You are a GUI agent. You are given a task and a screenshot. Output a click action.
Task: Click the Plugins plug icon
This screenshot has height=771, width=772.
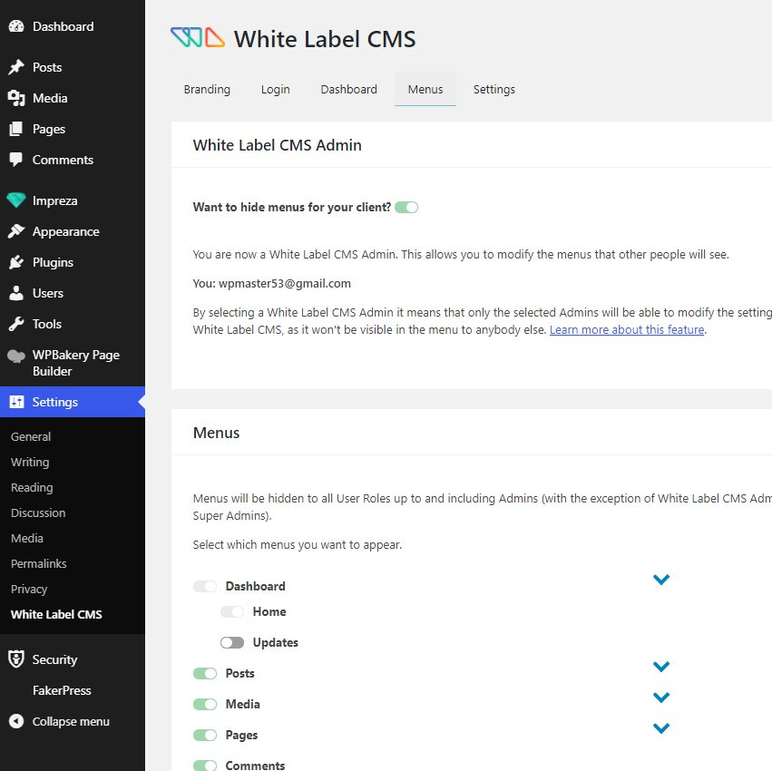point(16,262)
